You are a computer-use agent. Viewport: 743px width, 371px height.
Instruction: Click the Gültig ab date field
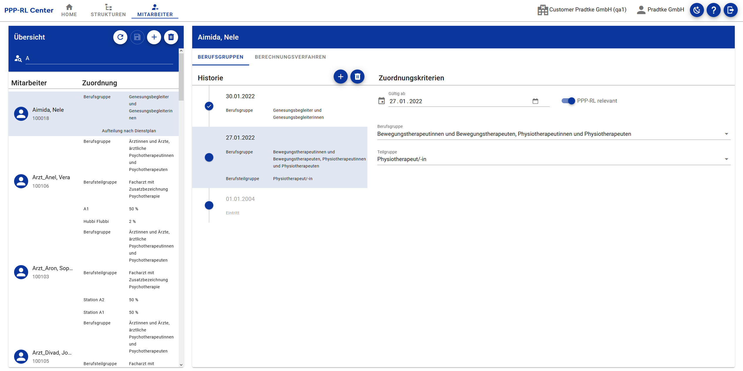click(x=469, y=101)
